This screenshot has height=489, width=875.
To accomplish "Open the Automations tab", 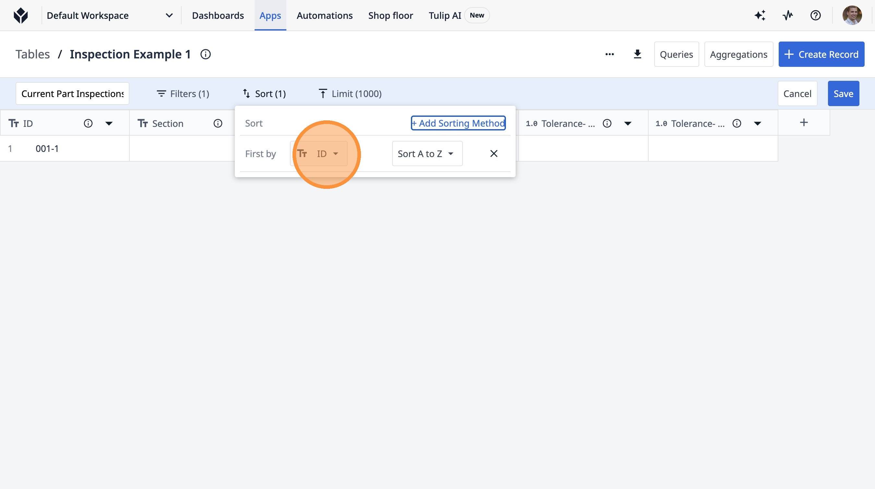I will (324, 15).
